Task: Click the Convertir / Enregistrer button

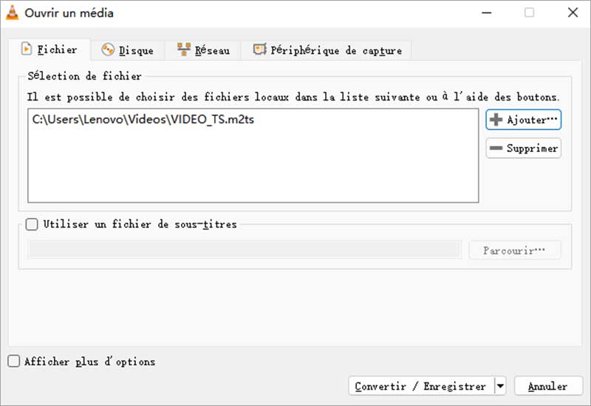Action: pos(421,386)
